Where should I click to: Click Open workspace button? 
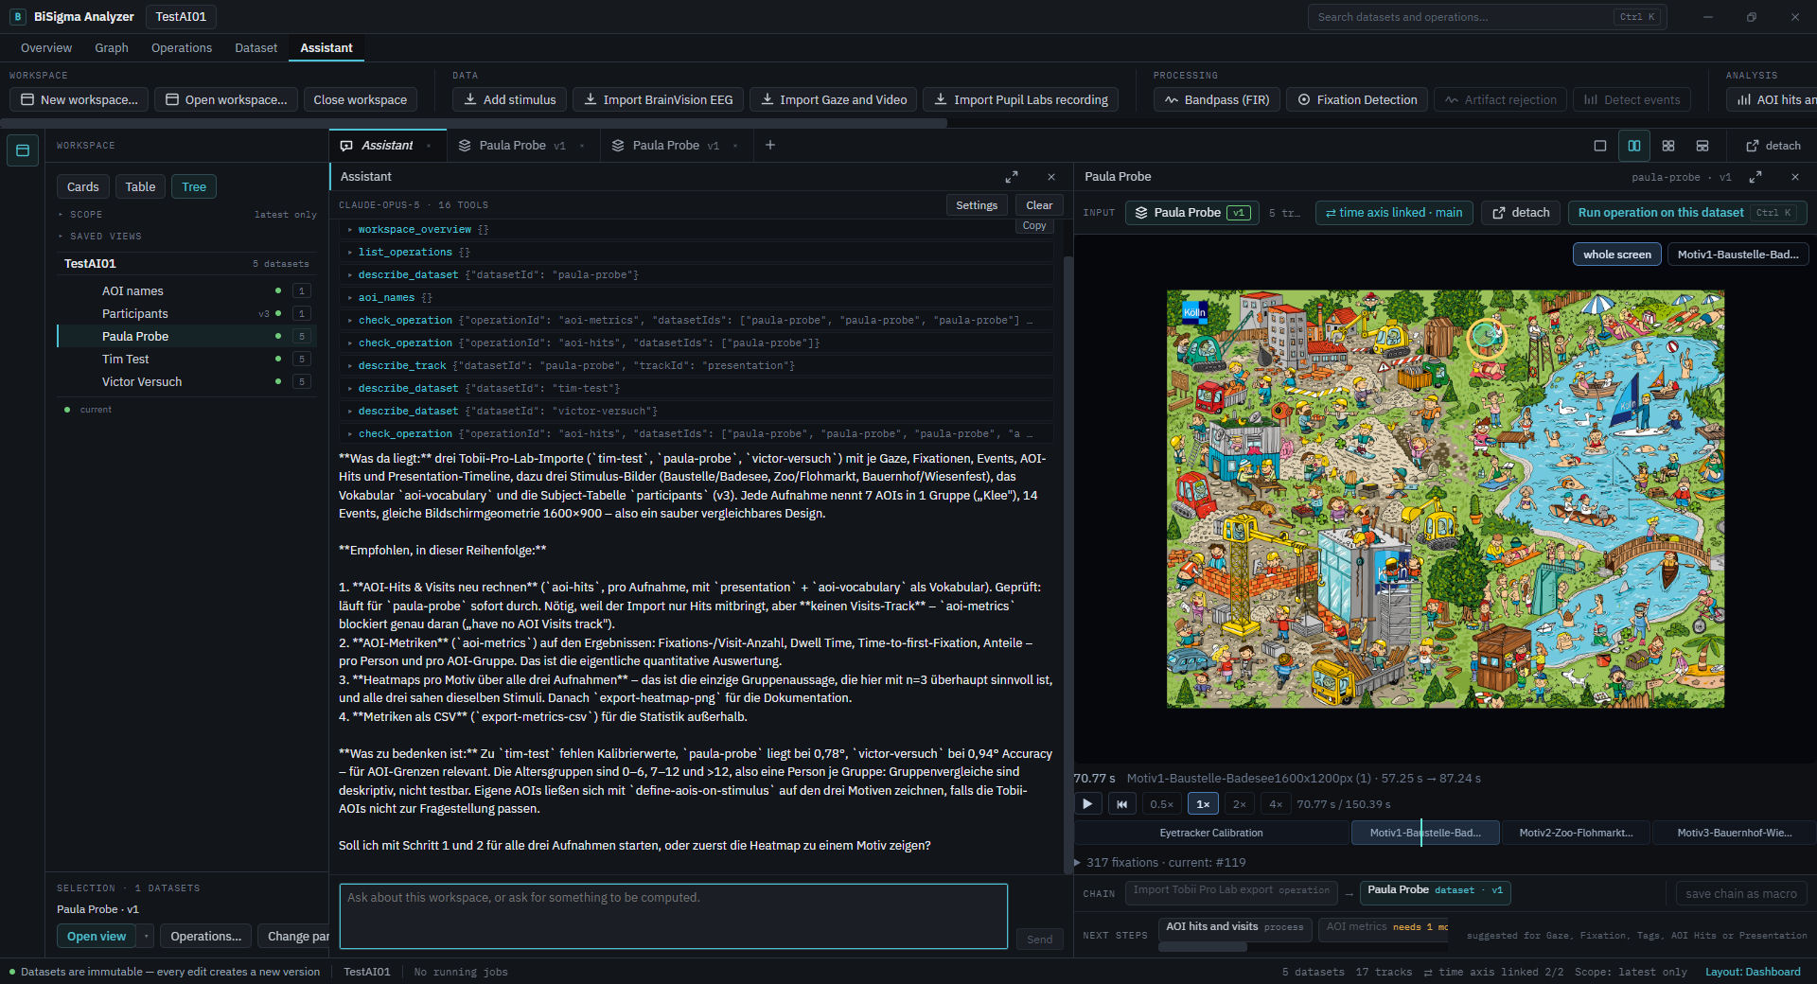[x=226, y=99]
